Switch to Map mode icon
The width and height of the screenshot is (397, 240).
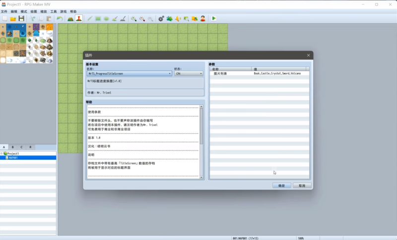(x=70, y=18)
